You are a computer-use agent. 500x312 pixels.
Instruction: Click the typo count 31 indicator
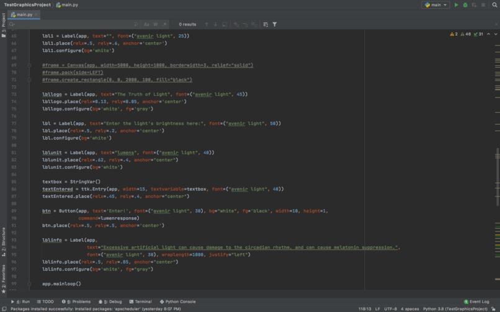click(x=478, y=34)
